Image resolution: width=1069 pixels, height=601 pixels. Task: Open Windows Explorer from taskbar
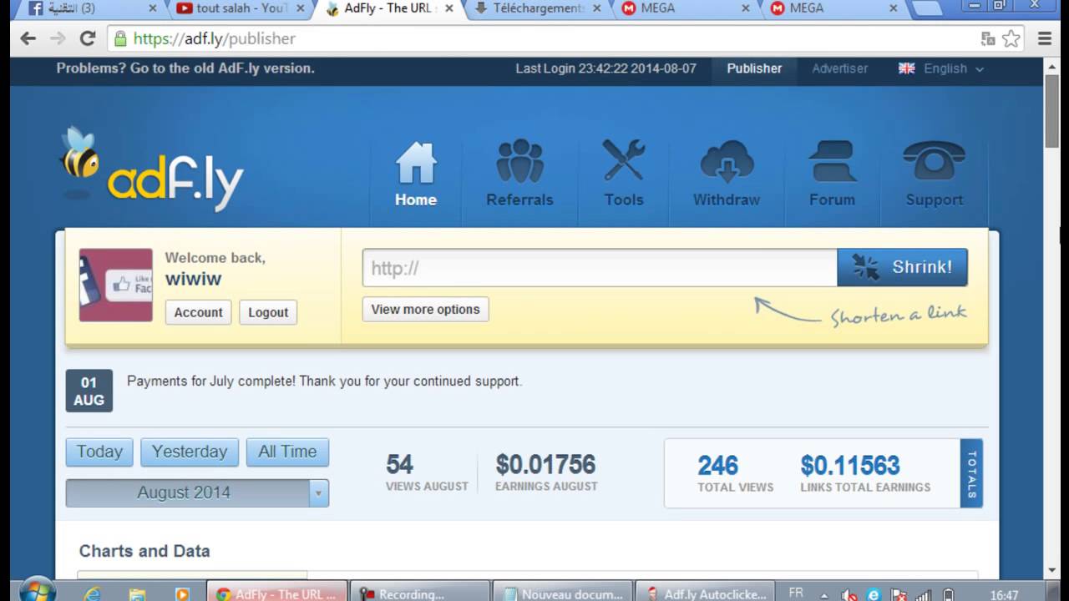point(137,594)
